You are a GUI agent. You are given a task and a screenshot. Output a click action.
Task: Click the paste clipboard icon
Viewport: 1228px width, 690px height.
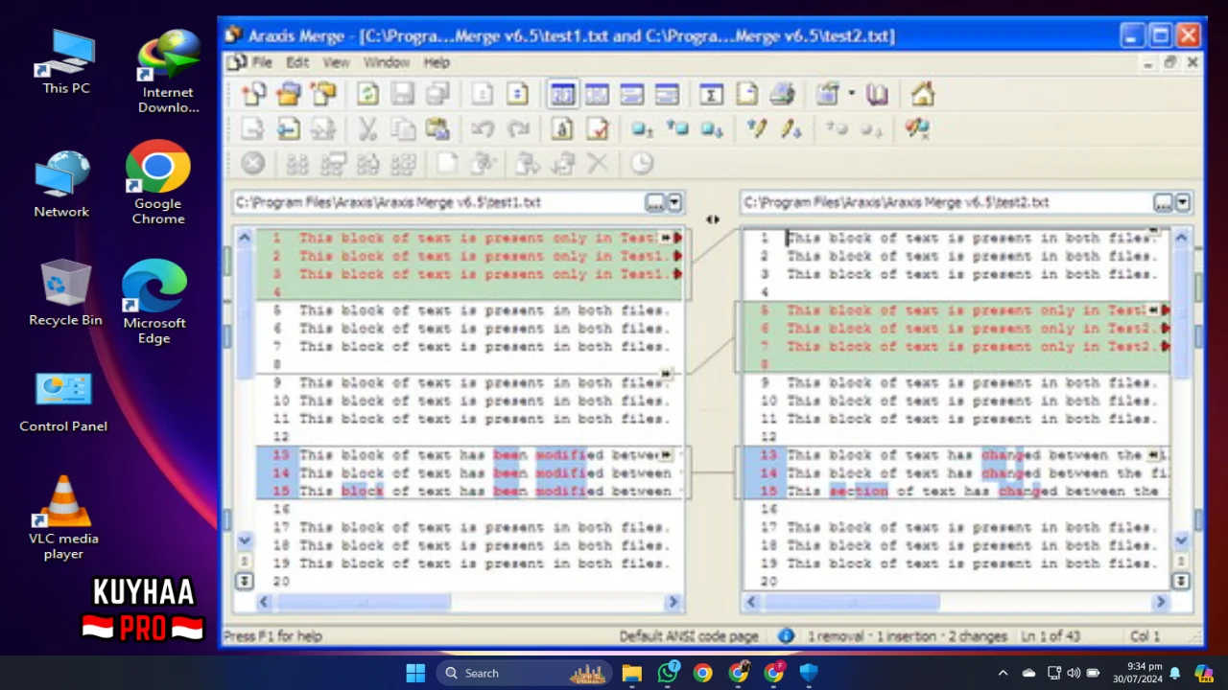437,128
